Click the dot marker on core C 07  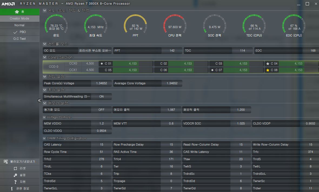click(212, 70)
